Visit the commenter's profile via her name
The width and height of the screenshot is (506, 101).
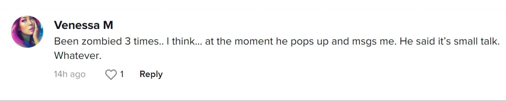pos(84,25)
